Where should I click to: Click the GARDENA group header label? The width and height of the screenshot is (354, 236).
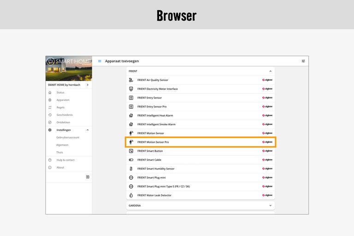(135, 206)
